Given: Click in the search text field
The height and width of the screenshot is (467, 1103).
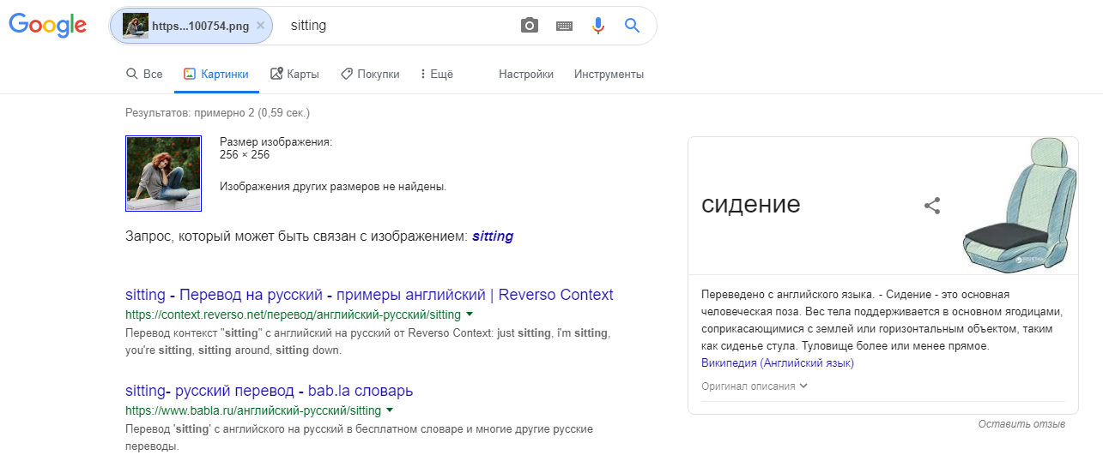Looking at the screenshot, I should [395, 26].
